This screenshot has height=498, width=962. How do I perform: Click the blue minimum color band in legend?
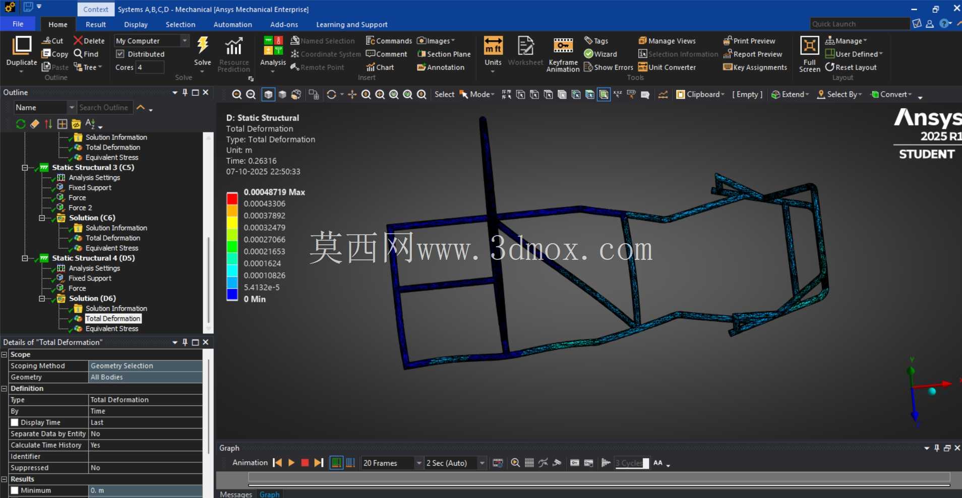[x=232, y=294]
